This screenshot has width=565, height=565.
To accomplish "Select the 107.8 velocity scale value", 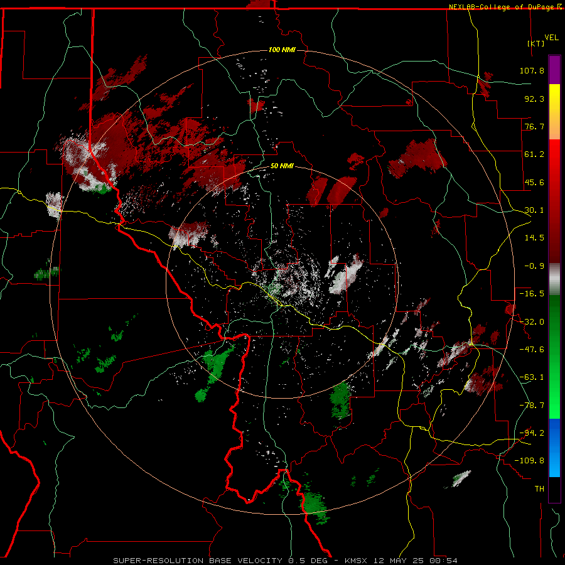I will click(532, 70).
